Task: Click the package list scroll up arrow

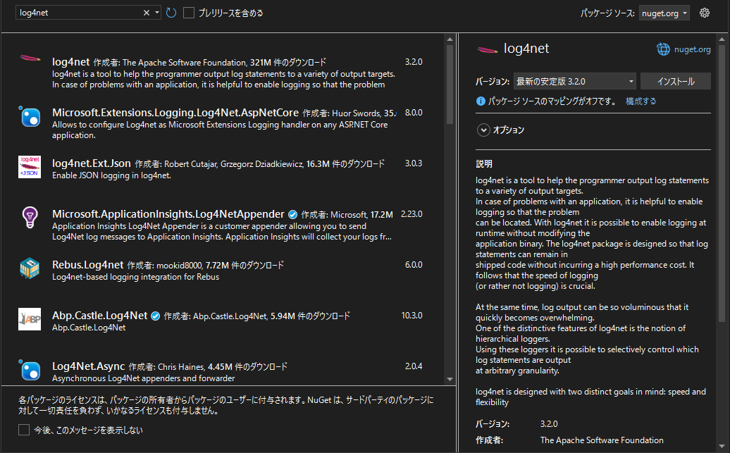Action: 450,39
